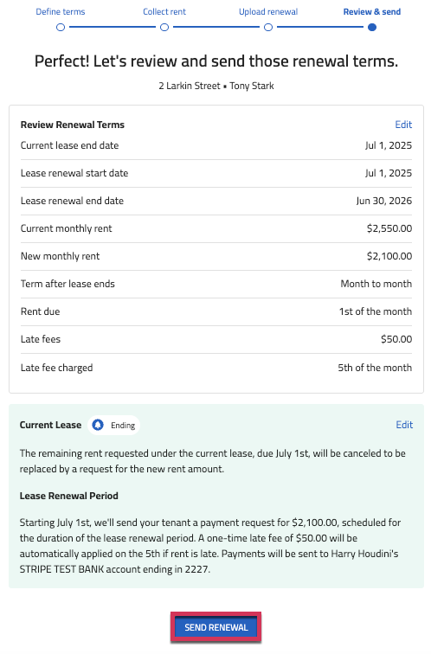431x654 pixels.
Task: Select the Review & send step label
Action: point(372,12)
